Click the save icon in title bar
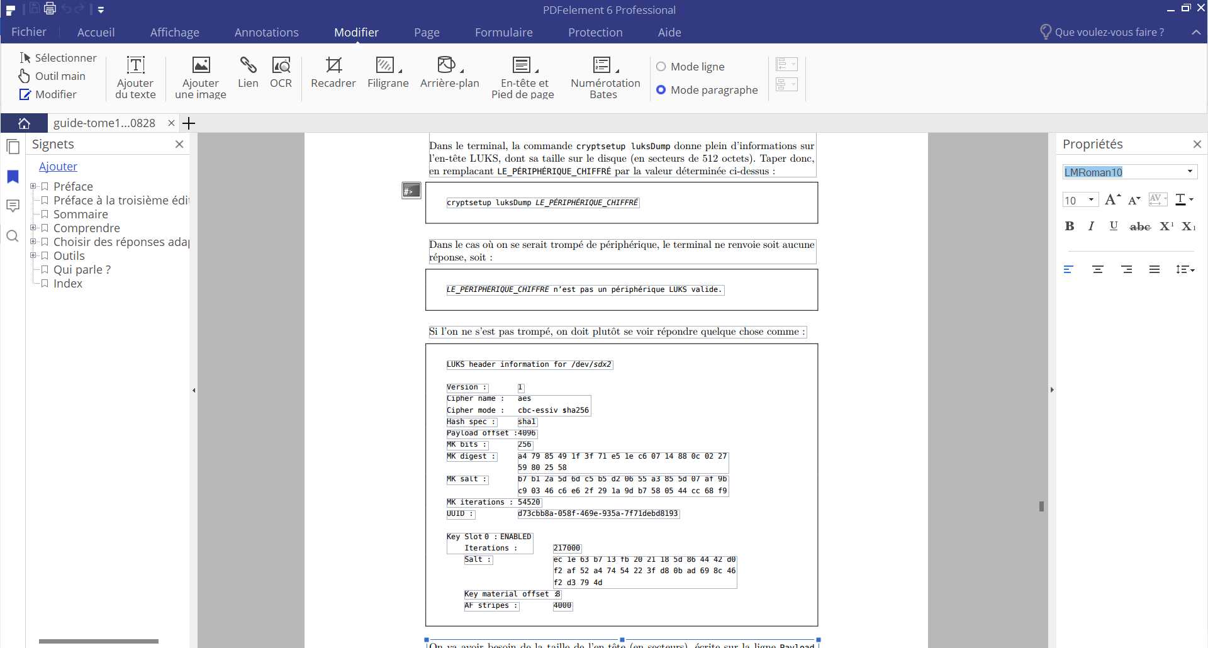Screen dimensions: 1208x648 coord(34,8)
